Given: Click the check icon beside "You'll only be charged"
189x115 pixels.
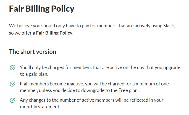Looking at the screenshot, I should [x=12, y=68].
